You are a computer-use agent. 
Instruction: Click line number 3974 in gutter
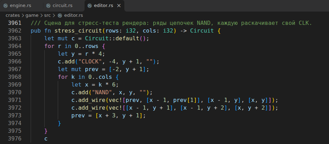pyautogui.click(x=14, y=123)
